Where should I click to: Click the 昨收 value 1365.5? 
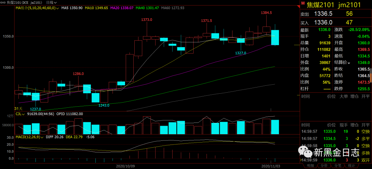click(364, 69)
